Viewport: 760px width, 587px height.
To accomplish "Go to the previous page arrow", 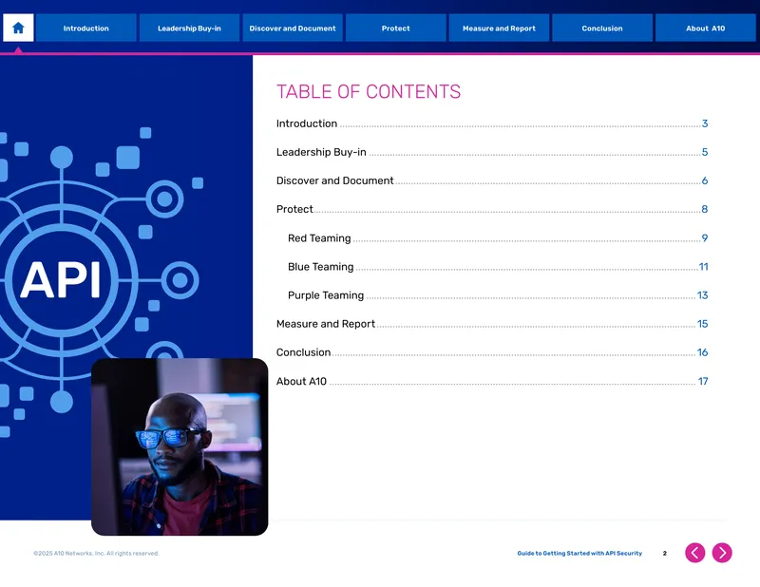I will (695, 553).
